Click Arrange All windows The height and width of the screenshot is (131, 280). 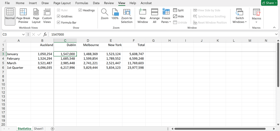pos(154,16)
